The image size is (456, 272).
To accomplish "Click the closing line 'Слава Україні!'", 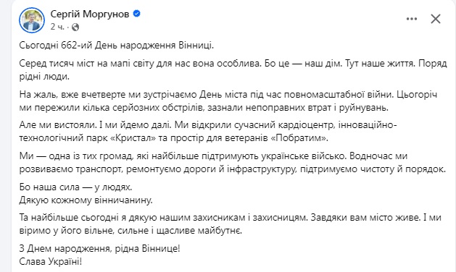I will click(x=51, y=262).
